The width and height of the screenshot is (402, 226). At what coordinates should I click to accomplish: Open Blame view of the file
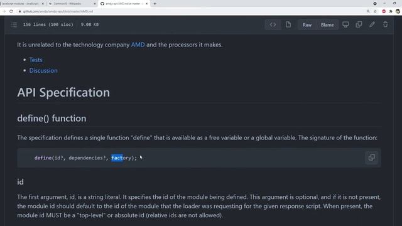tap(327, 25)
